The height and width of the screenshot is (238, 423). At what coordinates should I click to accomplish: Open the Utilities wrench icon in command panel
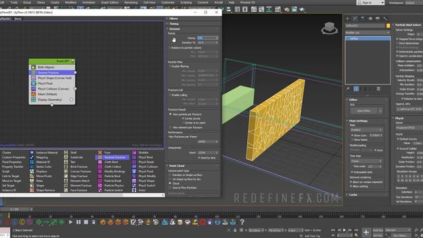coord(385,19)
